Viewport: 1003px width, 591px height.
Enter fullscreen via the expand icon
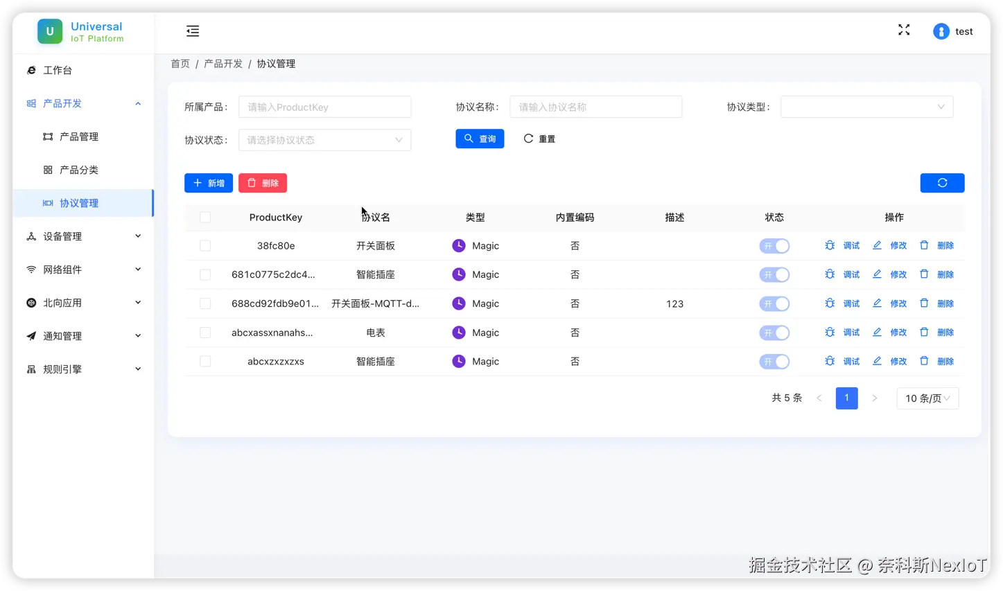click(x=903, y=30)
